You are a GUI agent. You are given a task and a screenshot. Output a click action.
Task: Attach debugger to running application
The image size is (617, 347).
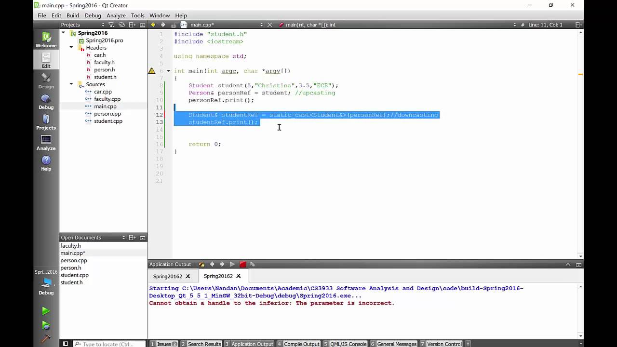tap(252, 264)
